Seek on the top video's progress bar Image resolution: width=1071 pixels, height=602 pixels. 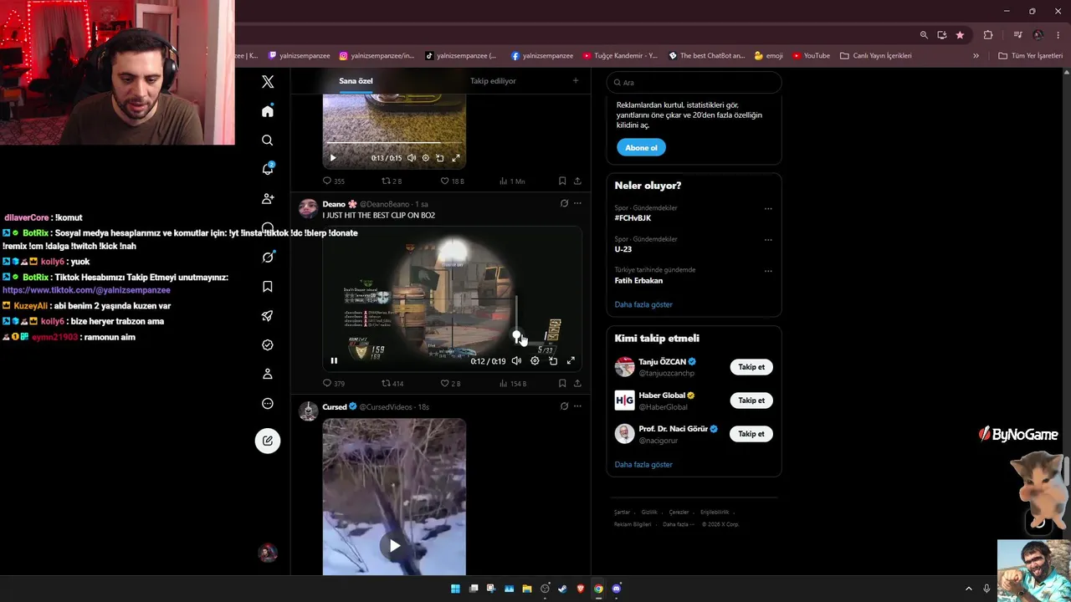point(394,143)
